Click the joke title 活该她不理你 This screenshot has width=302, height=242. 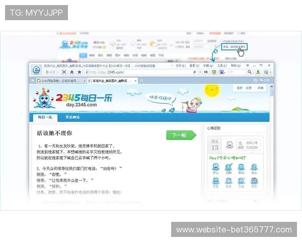click(x=54, y=133)
